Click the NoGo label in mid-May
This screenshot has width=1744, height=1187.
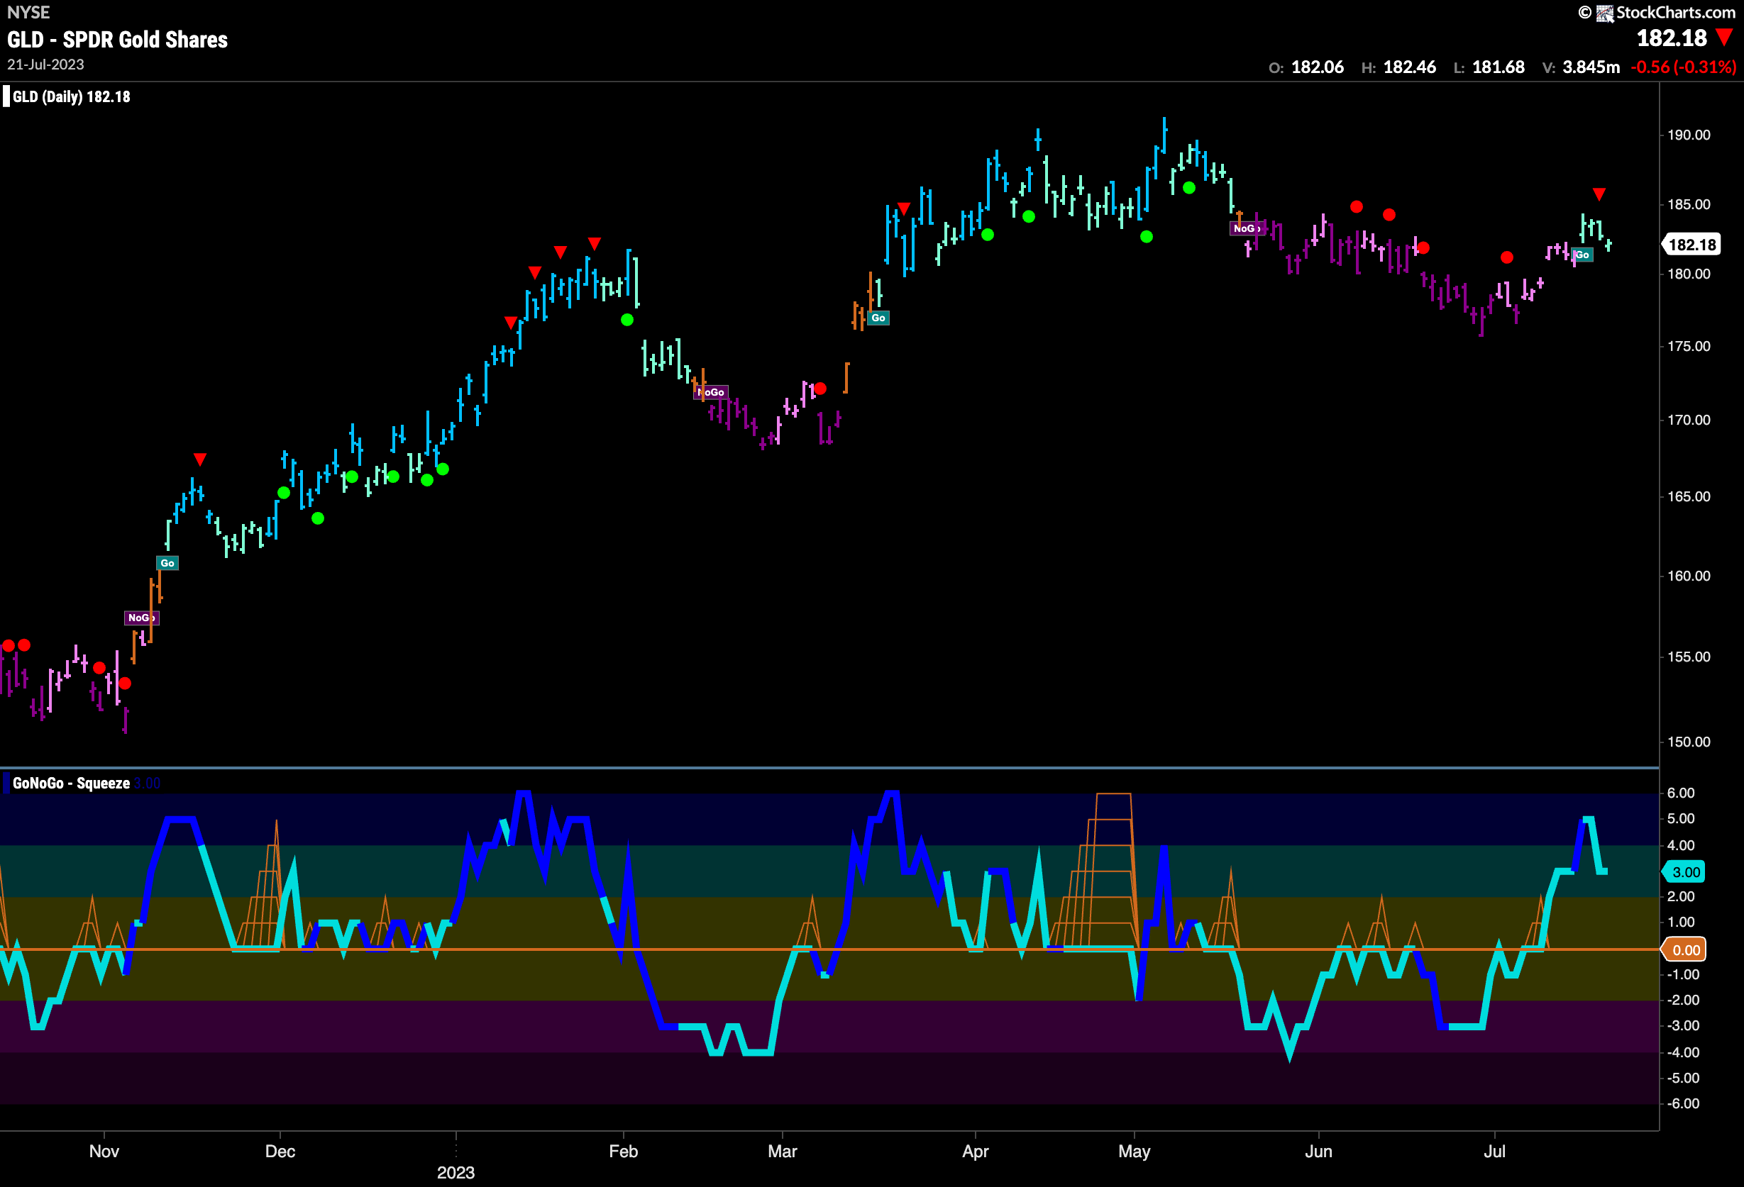click(x=1247, y=228)
